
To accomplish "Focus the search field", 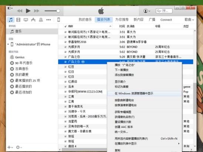I will coord(164,11).
